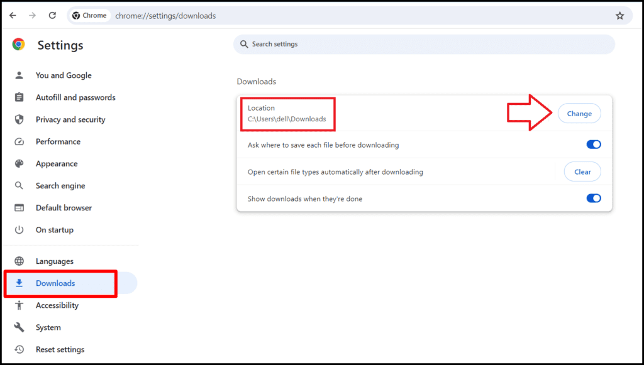Click the power icon for On startup
This screenshot has width=644, height=365.
(19, 230)
